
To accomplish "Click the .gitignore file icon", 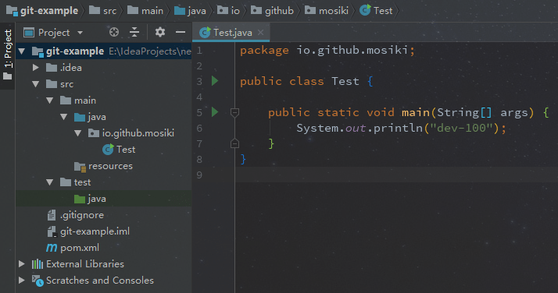I will pos(52,215).
